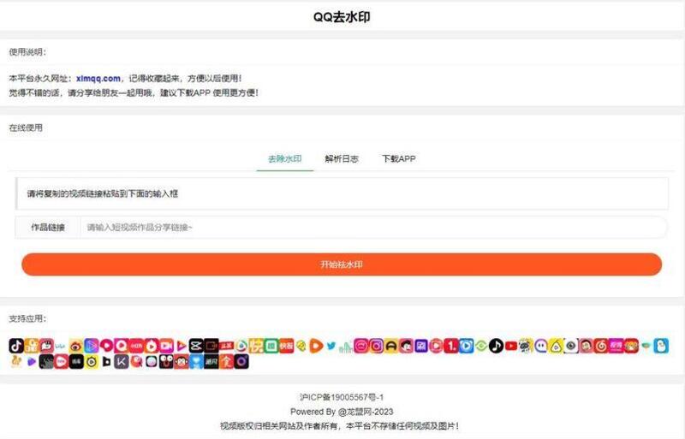Click the 沪ICP备19005567号-1 footer link
Viewport: 685px width, 439px height.
point(342,397)
